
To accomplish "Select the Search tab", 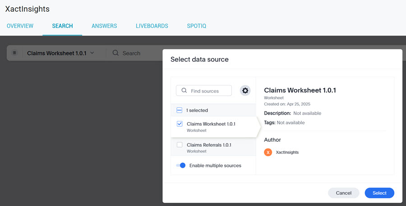I will tap(62, 26).
